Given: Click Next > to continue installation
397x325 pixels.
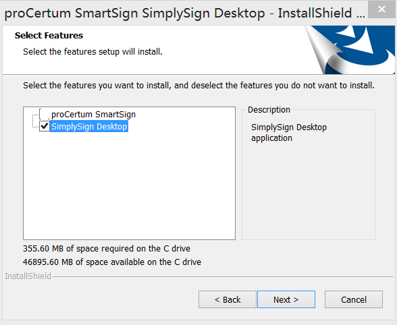Looking at the screenshot, I should (286, 299).
